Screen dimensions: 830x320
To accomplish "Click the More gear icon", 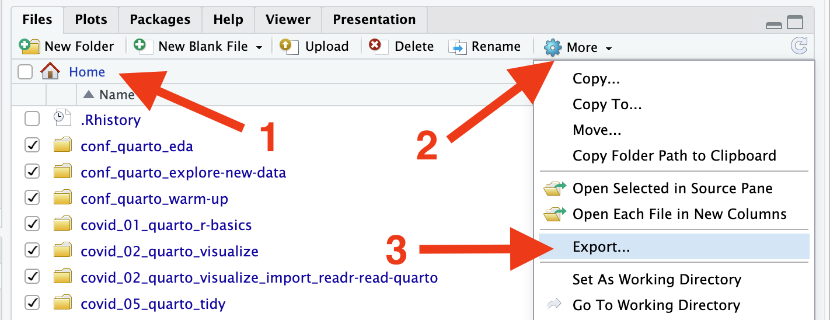I will tap(552, 47).
